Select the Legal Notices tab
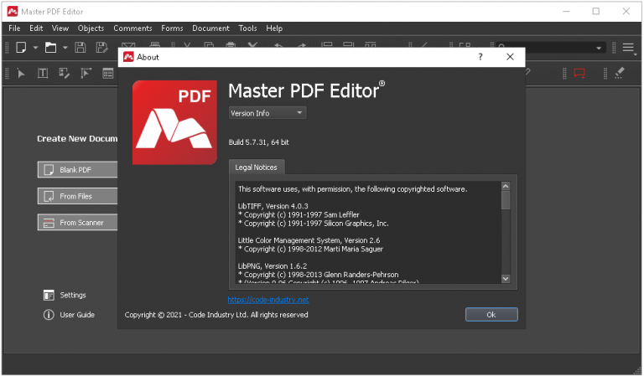The image size is (644, 376). point(257,167)
